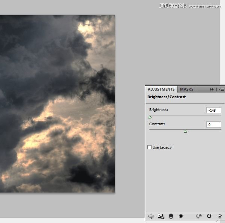
Task: Switch panel to expanded view icon
Action: coord(161,216)
